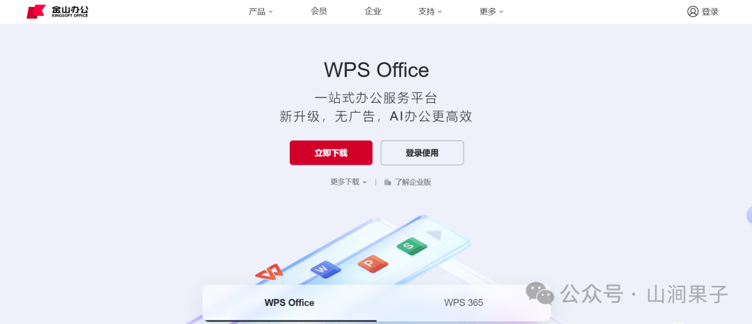Click the red WPS logo icon

[269, 273]
